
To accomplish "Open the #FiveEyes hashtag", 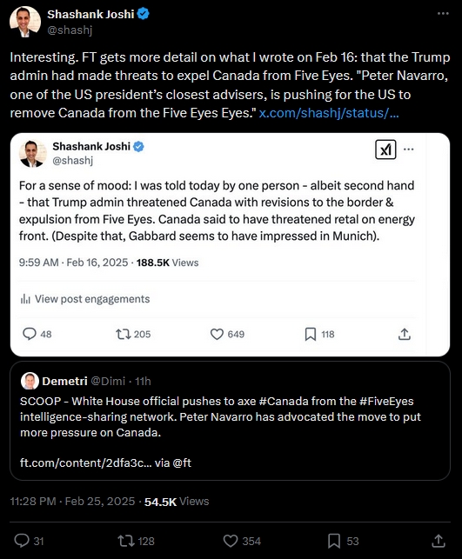I will [x=386, y=401].
